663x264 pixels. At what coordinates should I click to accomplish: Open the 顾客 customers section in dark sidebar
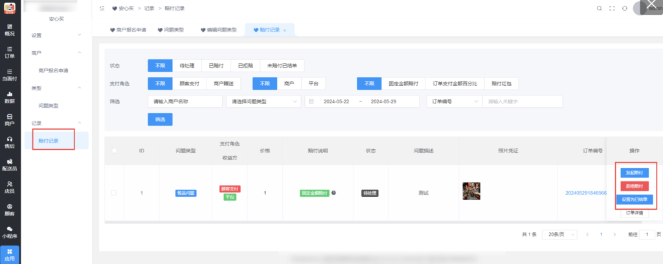[10, 210]
